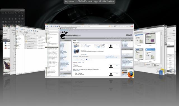Image resolution: width=179 pixels, height=106 pixels.
Task: Open the 'Content' tab on the page
Action: tap(74, 40)
